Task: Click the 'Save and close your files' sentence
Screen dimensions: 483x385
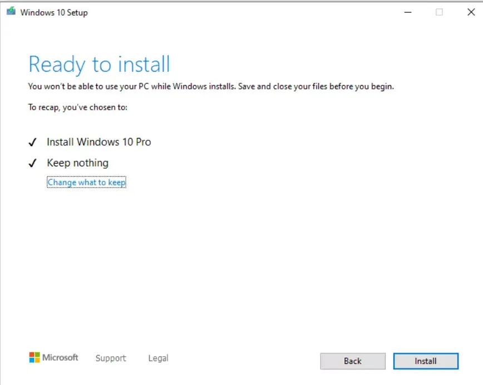Action: click(x=316, y=87)
